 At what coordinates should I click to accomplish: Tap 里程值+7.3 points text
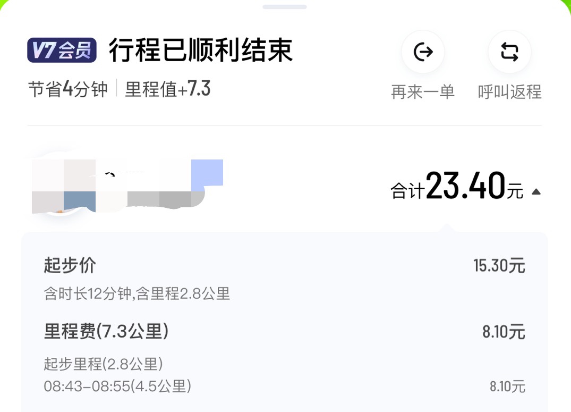click(x=168, y=89)
